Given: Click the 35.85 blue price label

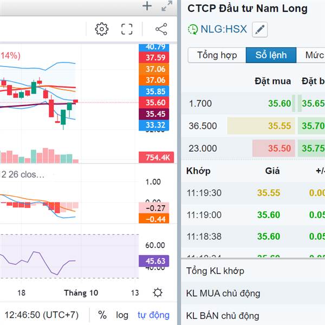Looking at the screenshot, I should [x=154, y=92].
